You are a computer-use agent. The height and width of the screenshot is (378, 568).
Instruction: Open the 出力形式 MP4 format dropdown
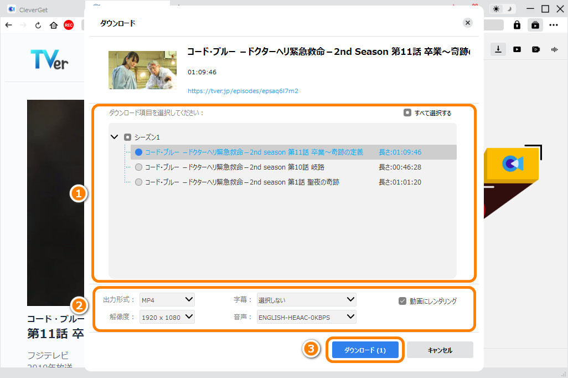167,299
